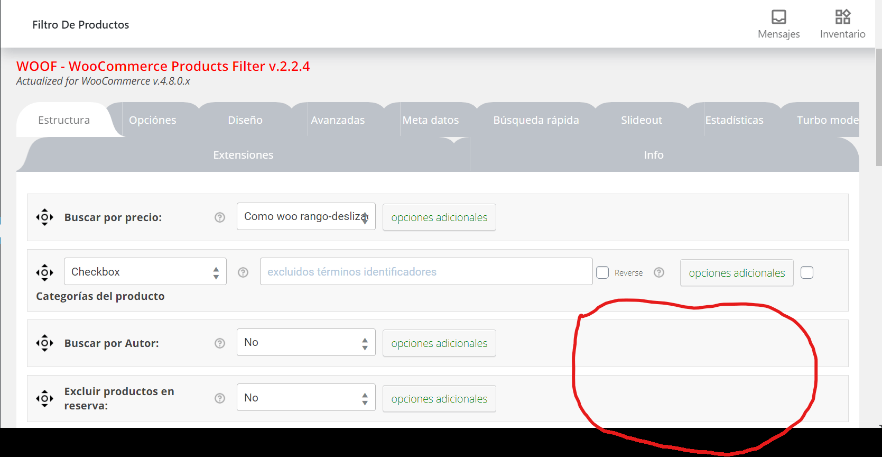Switch to the Estadísticas tab

tap(734, 120)
